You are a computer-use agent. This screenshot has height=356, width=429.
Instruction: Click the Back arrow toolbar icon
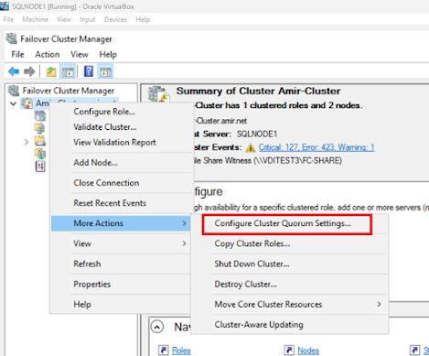[x=14, y=71]
